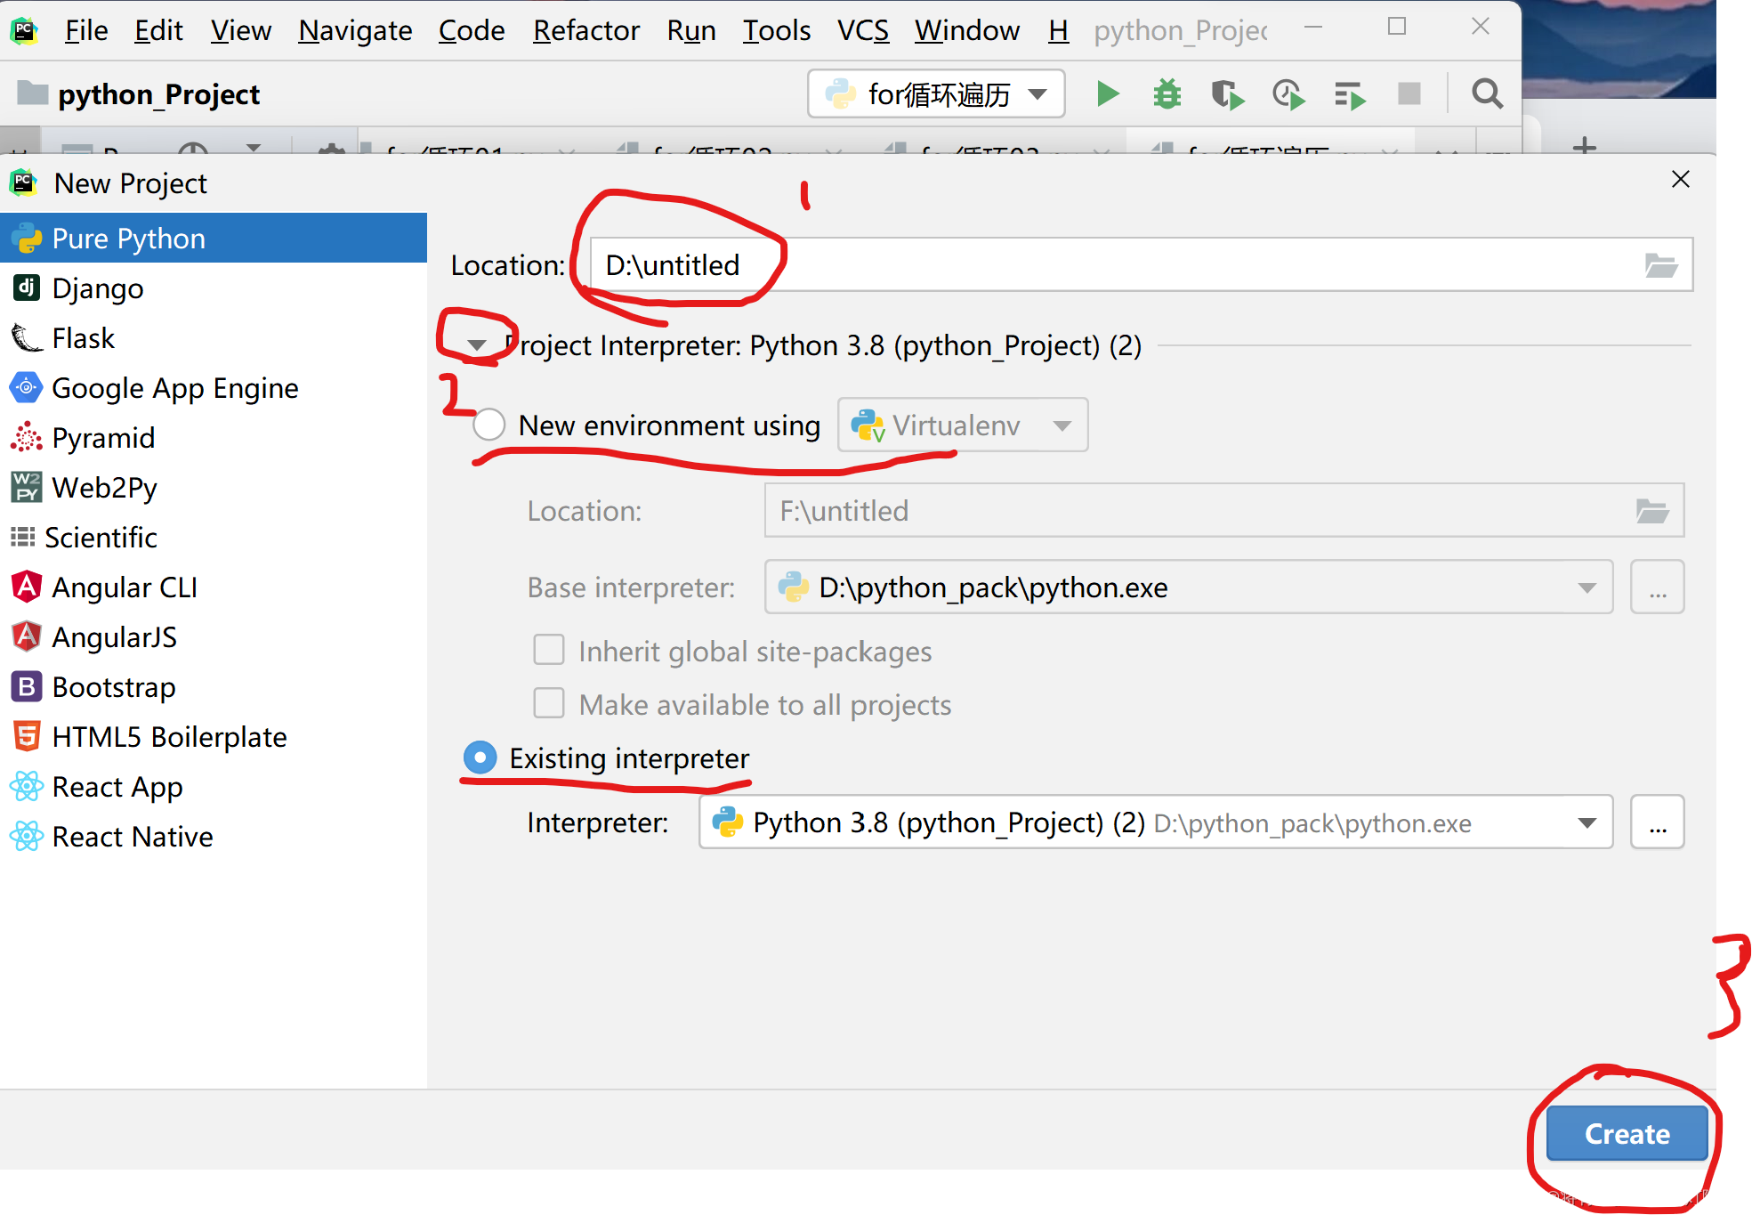Screen dimensions: 1752x1215
Task: Click ellipsis button beside Base interpreter
Action: pos(1657,587)
